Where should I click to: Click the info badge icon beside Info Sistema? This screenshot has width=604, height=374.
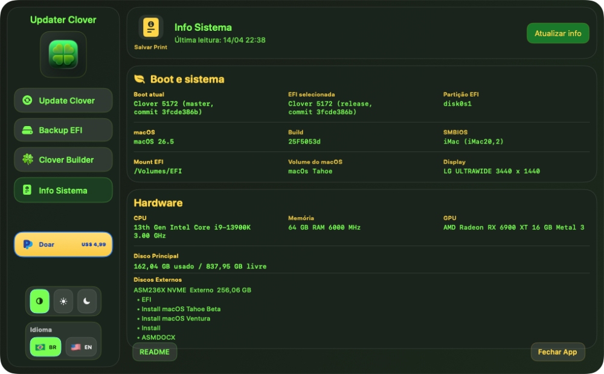[27, 189]
